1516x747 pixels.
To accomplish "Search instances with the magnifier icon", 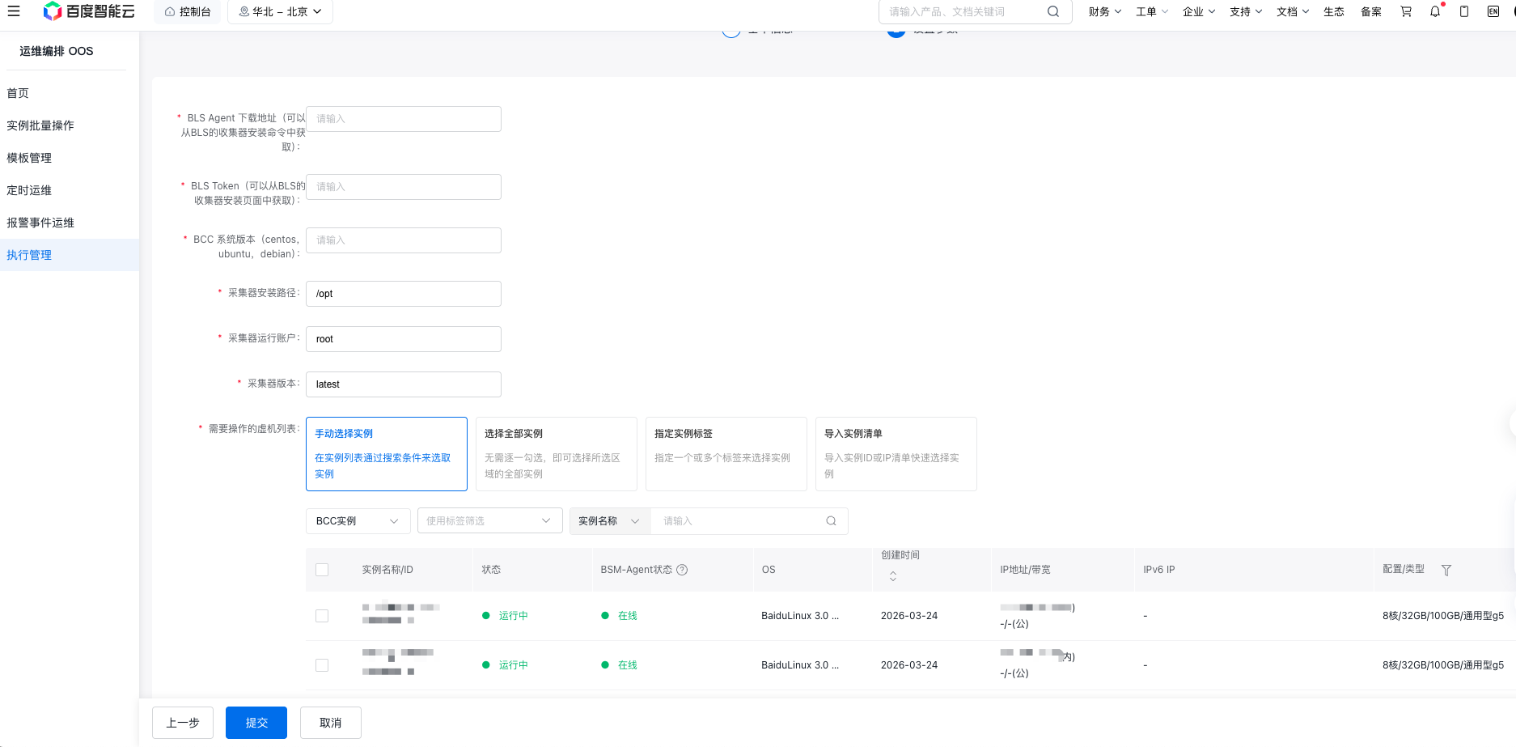I will [x=831, y=521].
